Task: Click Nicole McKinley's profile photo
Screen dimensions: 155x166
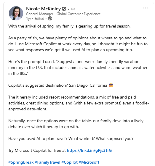Action: (16, 13)
